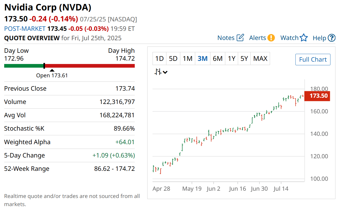
Task: Select the MAX chart range
Action: tap(260, 59)
